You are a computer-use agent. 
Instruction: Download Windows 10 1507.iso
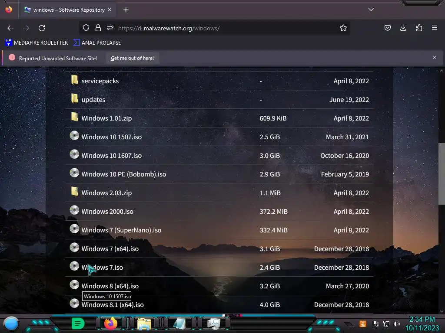click(x=112, y=137)
